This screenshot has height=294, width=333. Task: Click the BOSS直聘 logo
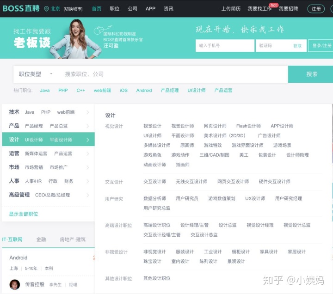tap(21, 8)
